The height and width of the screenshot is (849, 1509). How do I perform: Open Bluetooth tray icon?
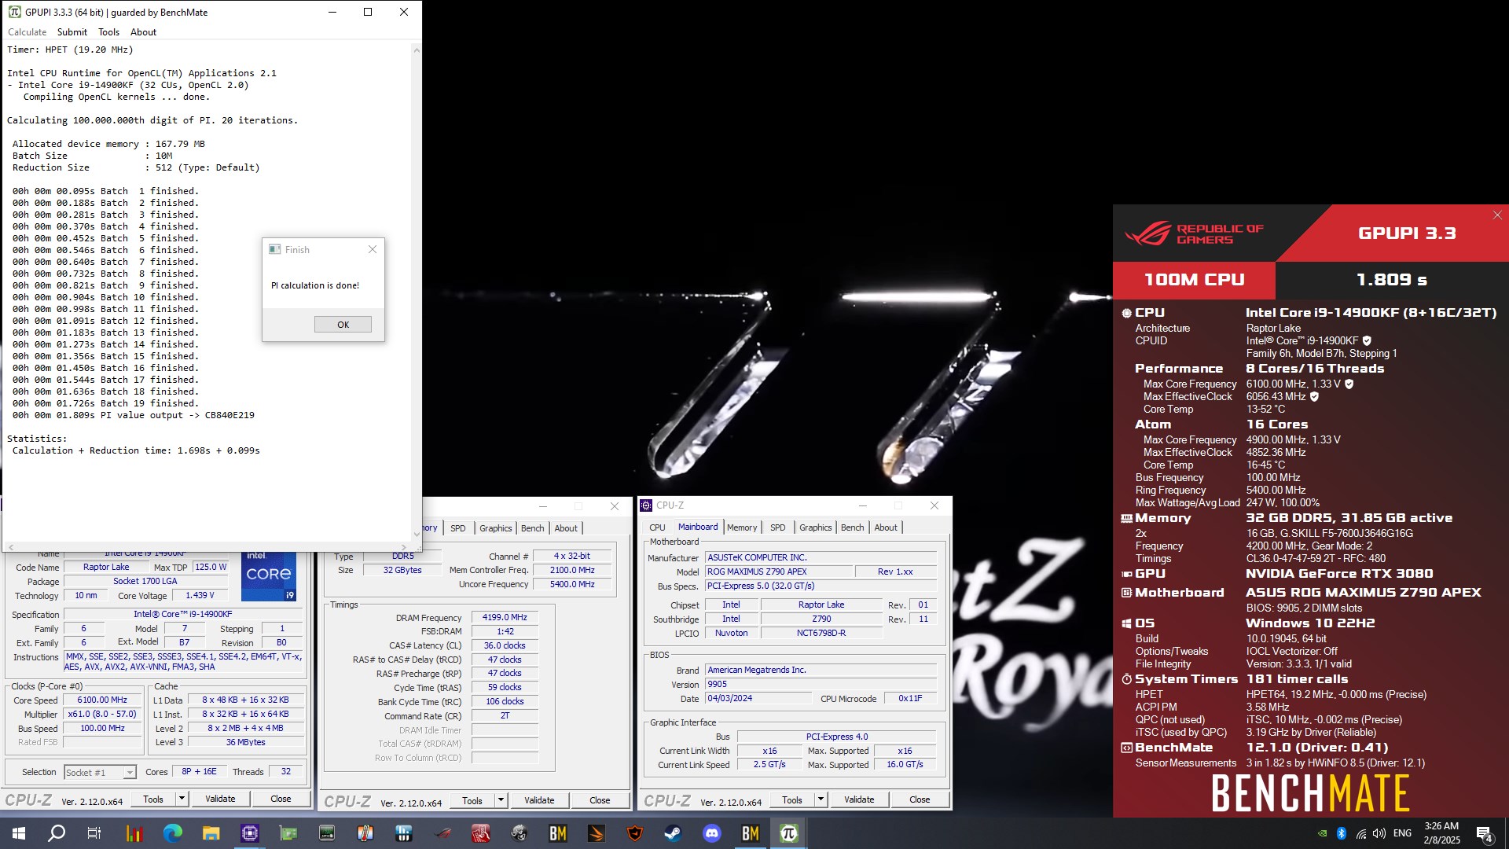pos(1342,833)
